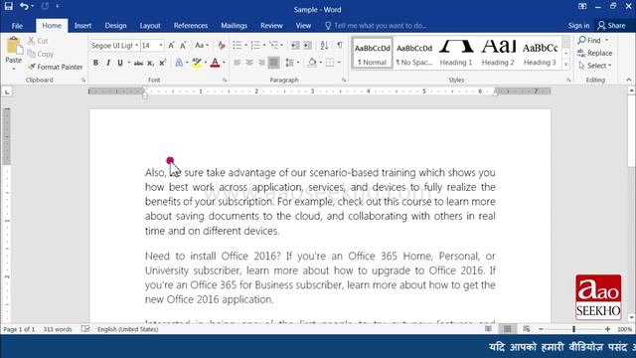Viewport: 636px width, 358px height.
Task: Adjust the zoom slider handle
Action: (x=574, y=329)
